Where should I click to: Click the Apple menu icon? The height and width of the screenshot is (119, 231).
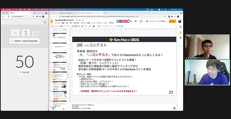(3, 10)
